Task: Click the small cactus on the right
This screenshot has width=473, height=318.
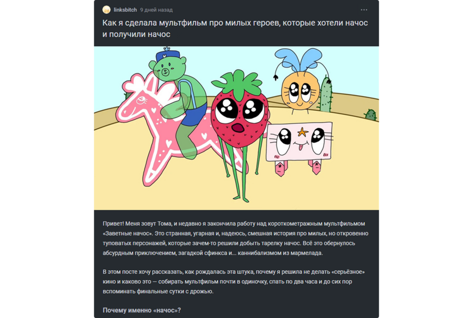Action: pos(371,114)
